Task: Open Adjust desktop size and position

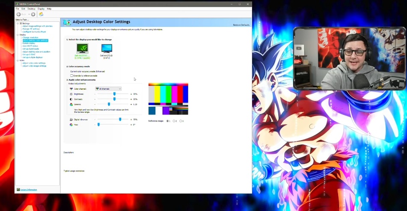Action: coord(36,52)
